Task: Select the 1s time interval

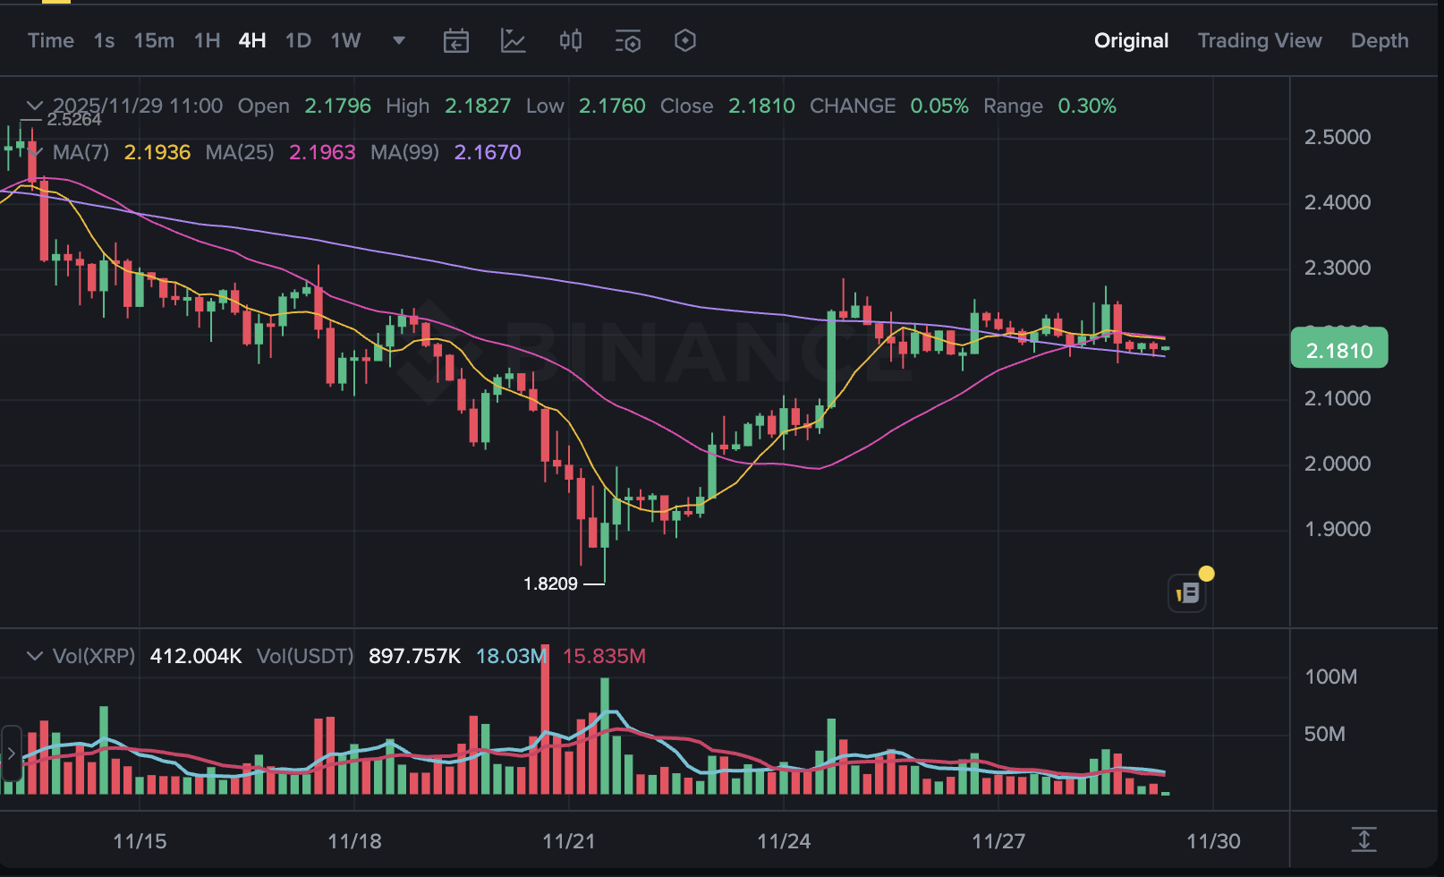Action: 104,41
